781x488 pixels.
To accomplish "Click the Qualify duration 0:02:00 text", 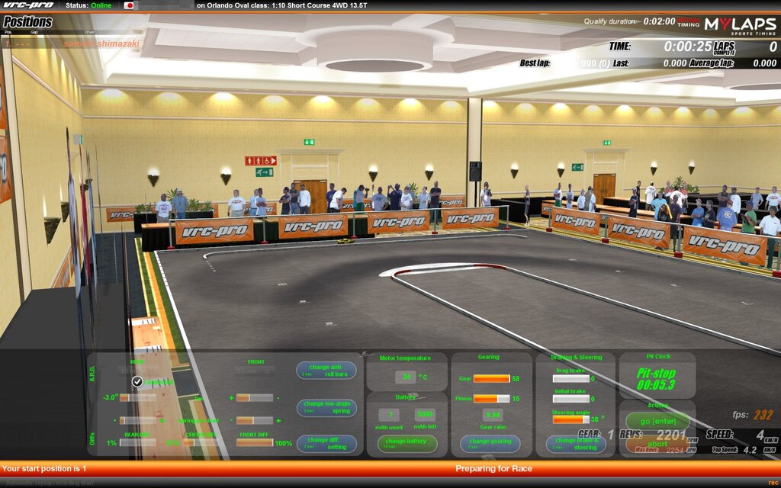I will pyautogui.click(x=629, y=21).
